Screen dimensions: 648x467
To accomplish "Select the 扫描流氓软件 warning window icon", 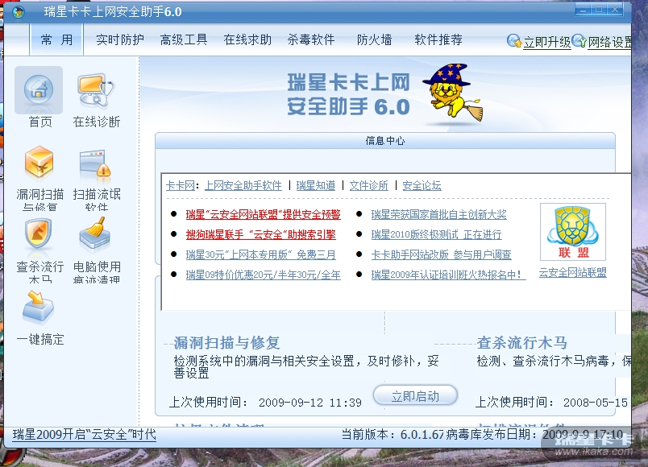I will coord(95,164).
